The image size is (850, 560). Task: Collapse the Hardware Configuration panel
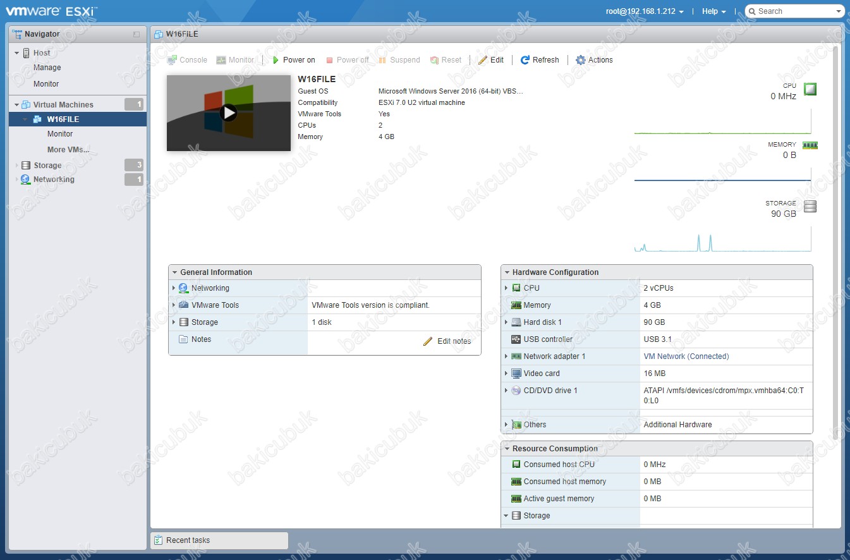(507, 272)
